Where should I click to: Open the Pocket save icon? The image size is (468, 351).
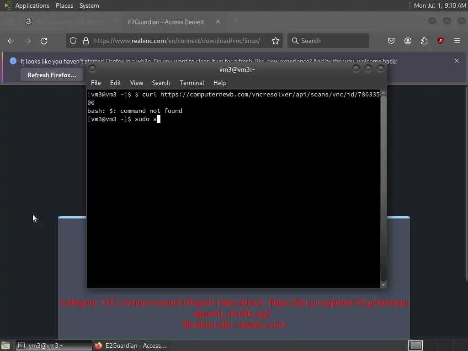tap(391, 41)
